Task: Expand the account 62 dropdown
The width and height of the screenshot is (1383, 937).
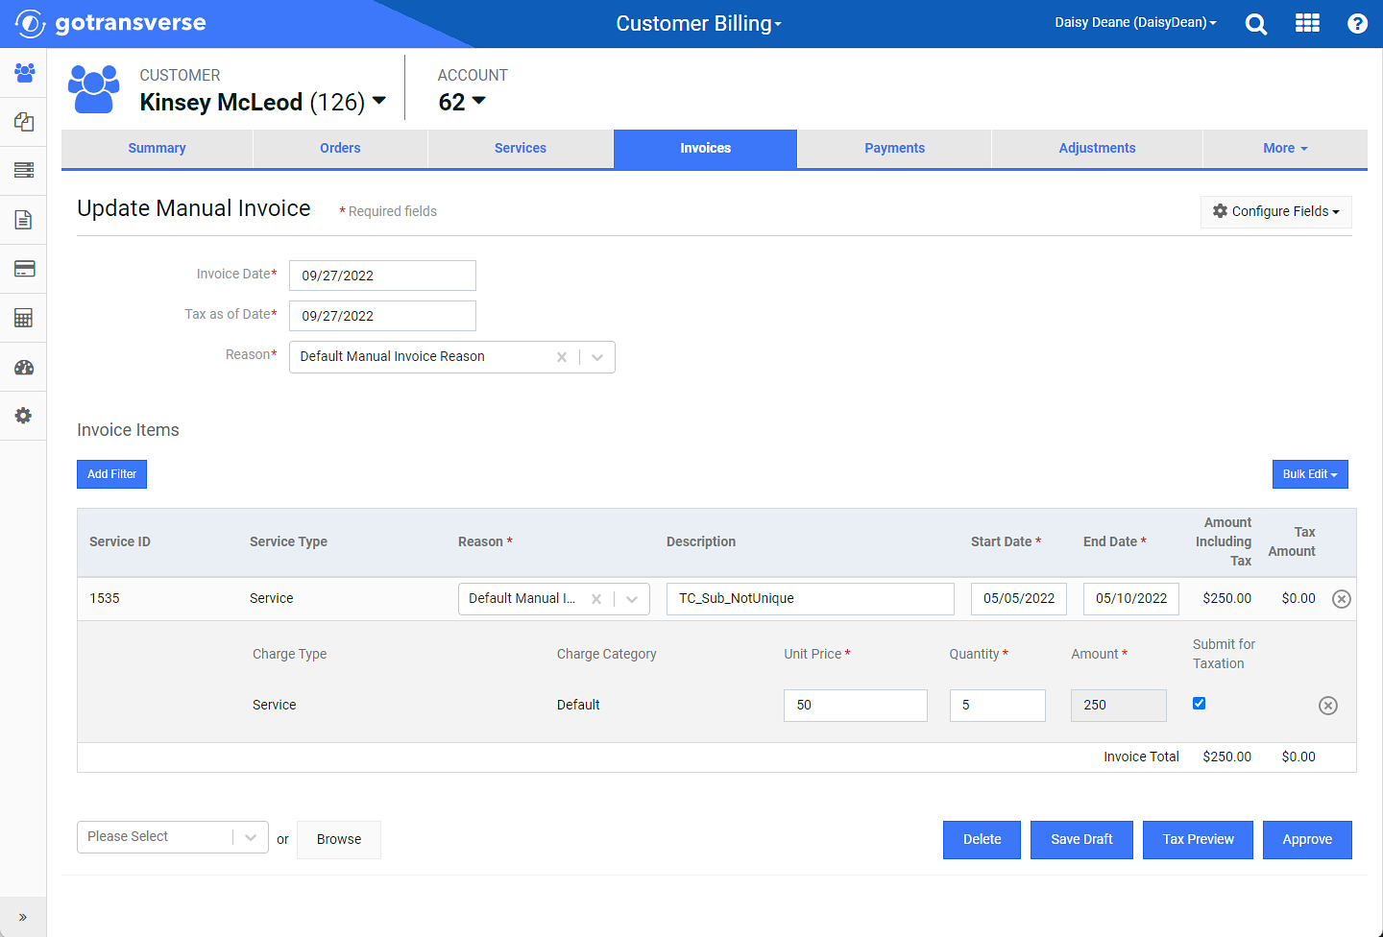Action: click(x=478, y=101)
